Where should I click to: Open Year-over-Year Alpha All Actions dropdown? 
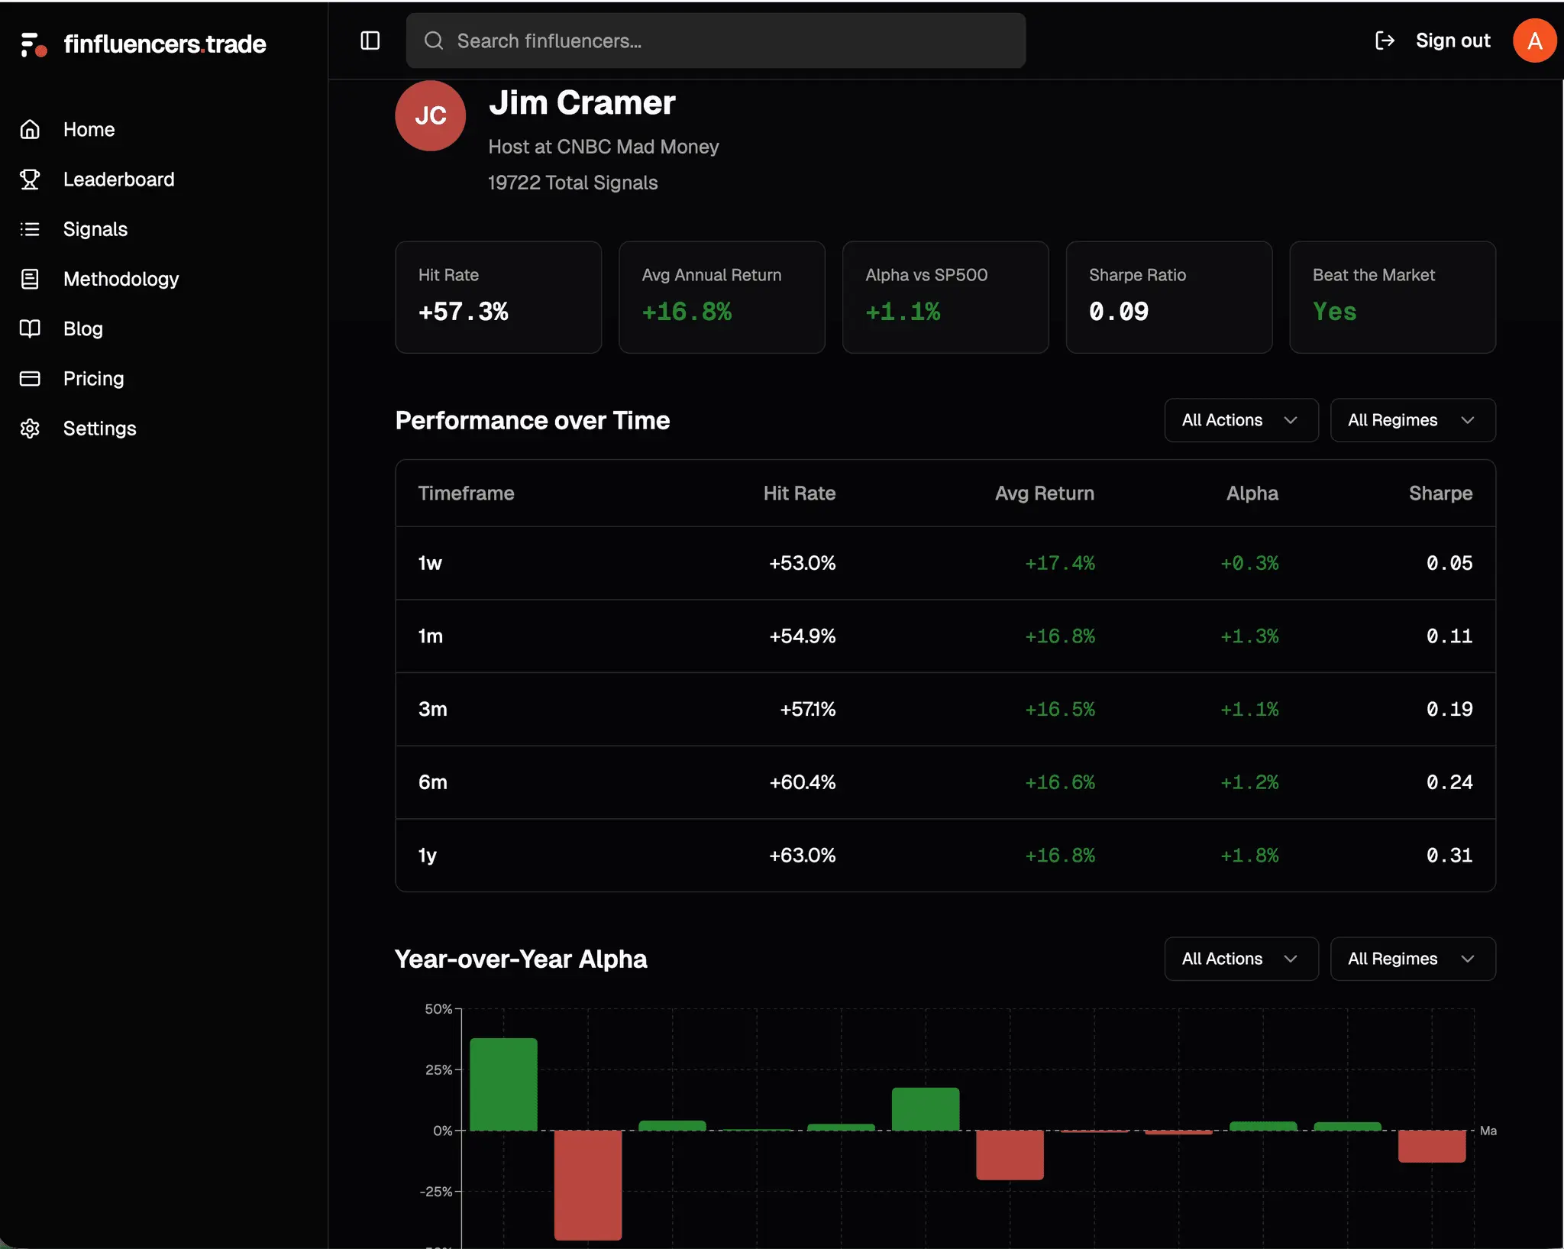pos(1241,959)
